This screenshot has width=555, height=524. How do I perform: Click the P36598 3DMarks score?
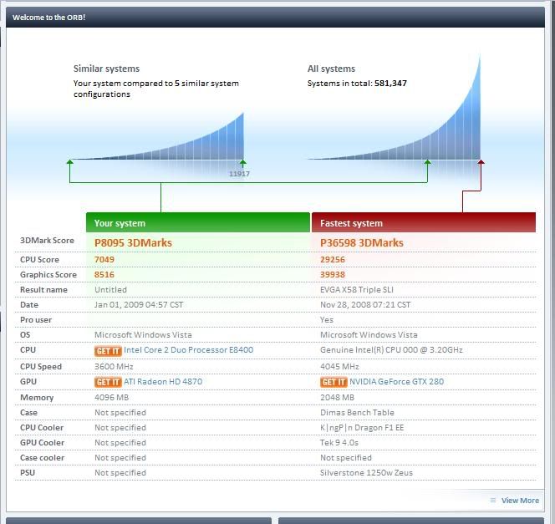click(361, 242)
